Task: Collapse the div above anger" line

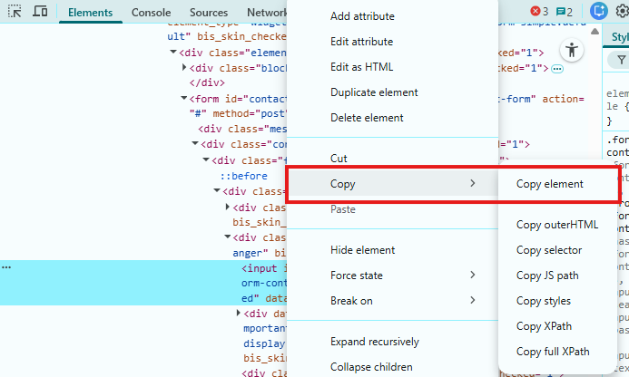Action: pyautogui.click(x=228, y=237)
